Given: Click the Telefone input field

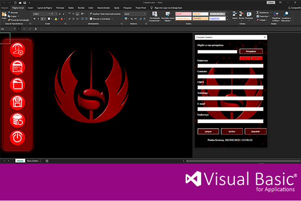Looking at the screenshot, I should pos(230,98).
